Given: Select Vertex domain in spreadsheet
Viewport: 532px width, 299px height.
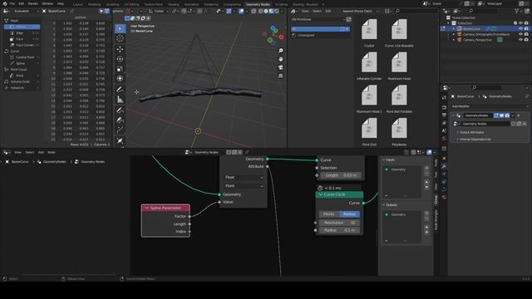Looking at the screenshot, I should [x=22, y=27].
